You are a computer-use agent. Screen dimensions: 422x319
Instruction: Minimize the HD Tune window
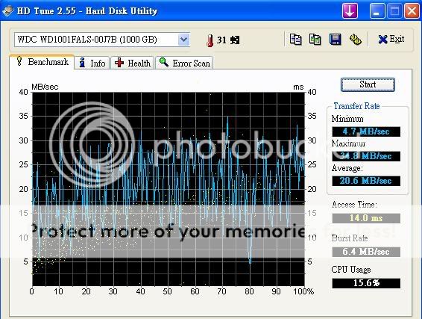377,11
